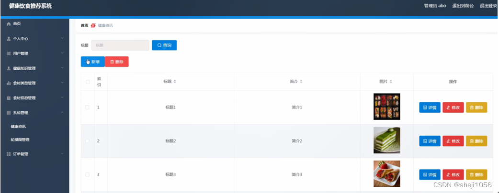Expand the 食材类型管理 chevron

coord(62,83)
